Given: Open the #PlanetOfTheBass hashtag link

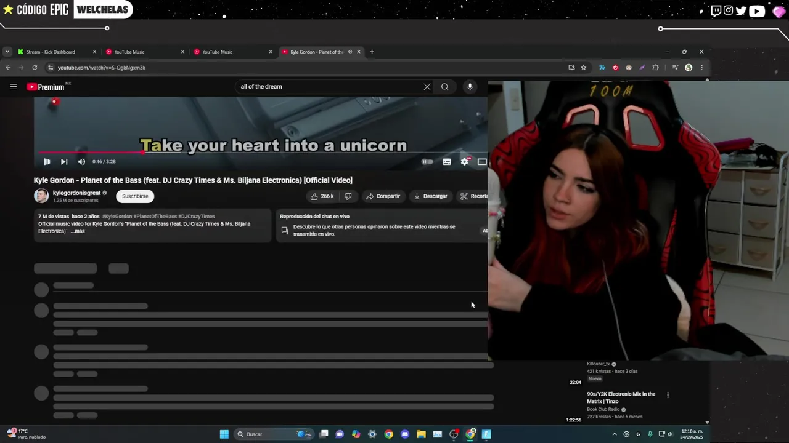Looking at the screenshot, I should click(x=155, y=217).
